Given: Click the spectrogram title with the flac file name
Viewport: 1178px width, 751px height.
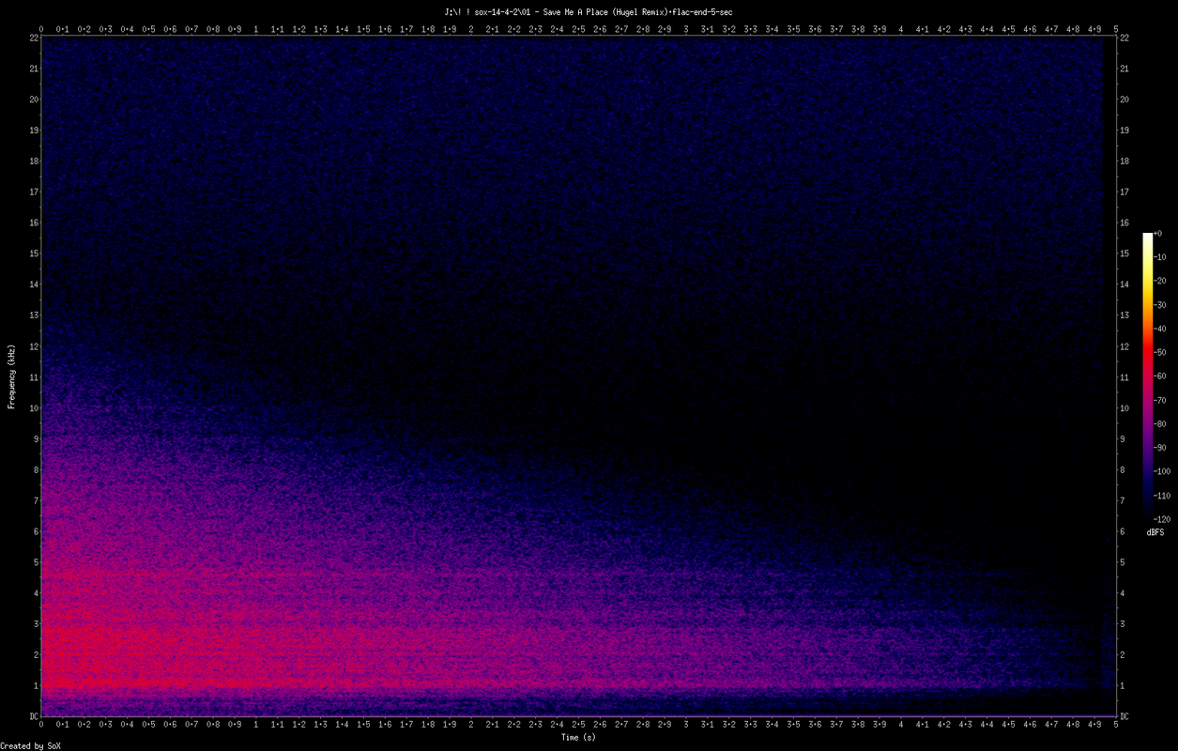Looking at the screenshot, I should point(589,12).
